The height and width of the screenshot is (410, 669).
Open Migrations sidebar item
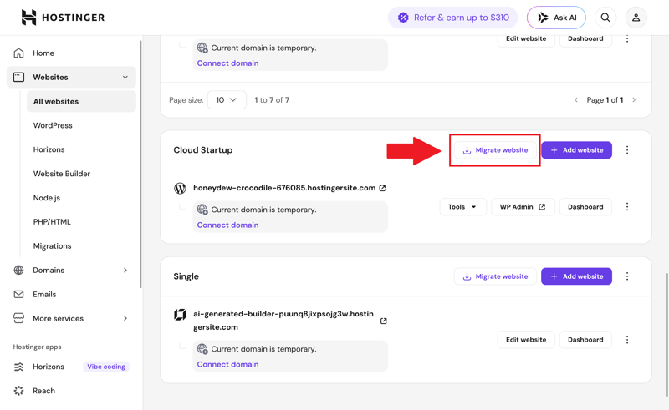click(52, 245)
